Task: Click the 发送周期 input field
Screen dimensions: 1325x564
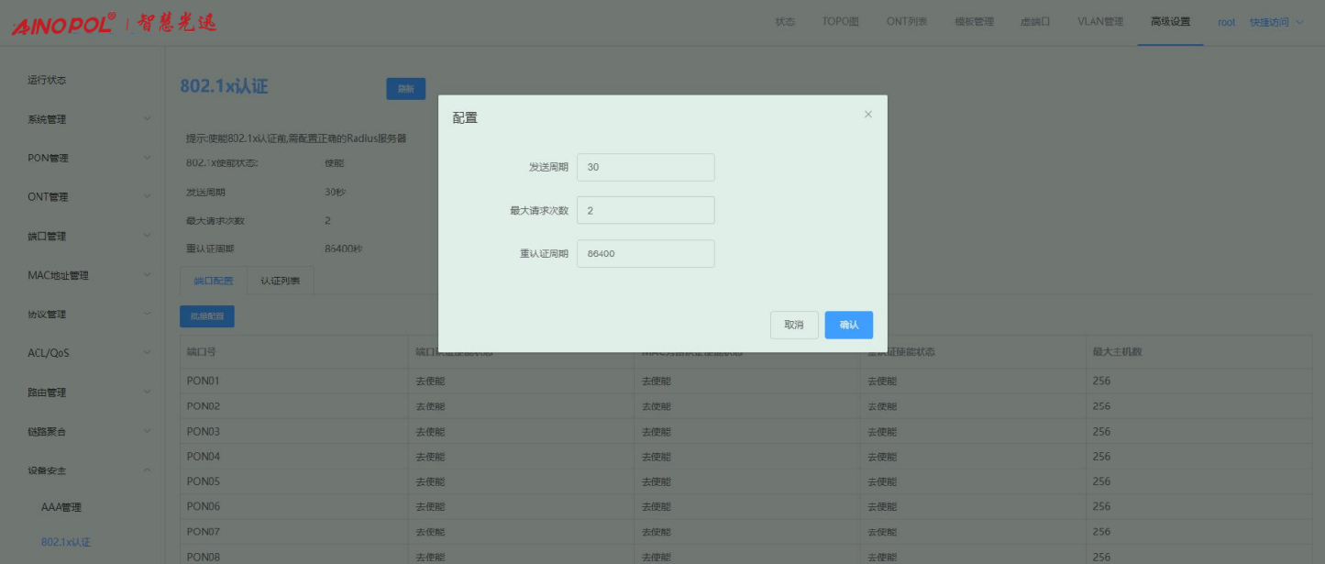Action: 645,167
